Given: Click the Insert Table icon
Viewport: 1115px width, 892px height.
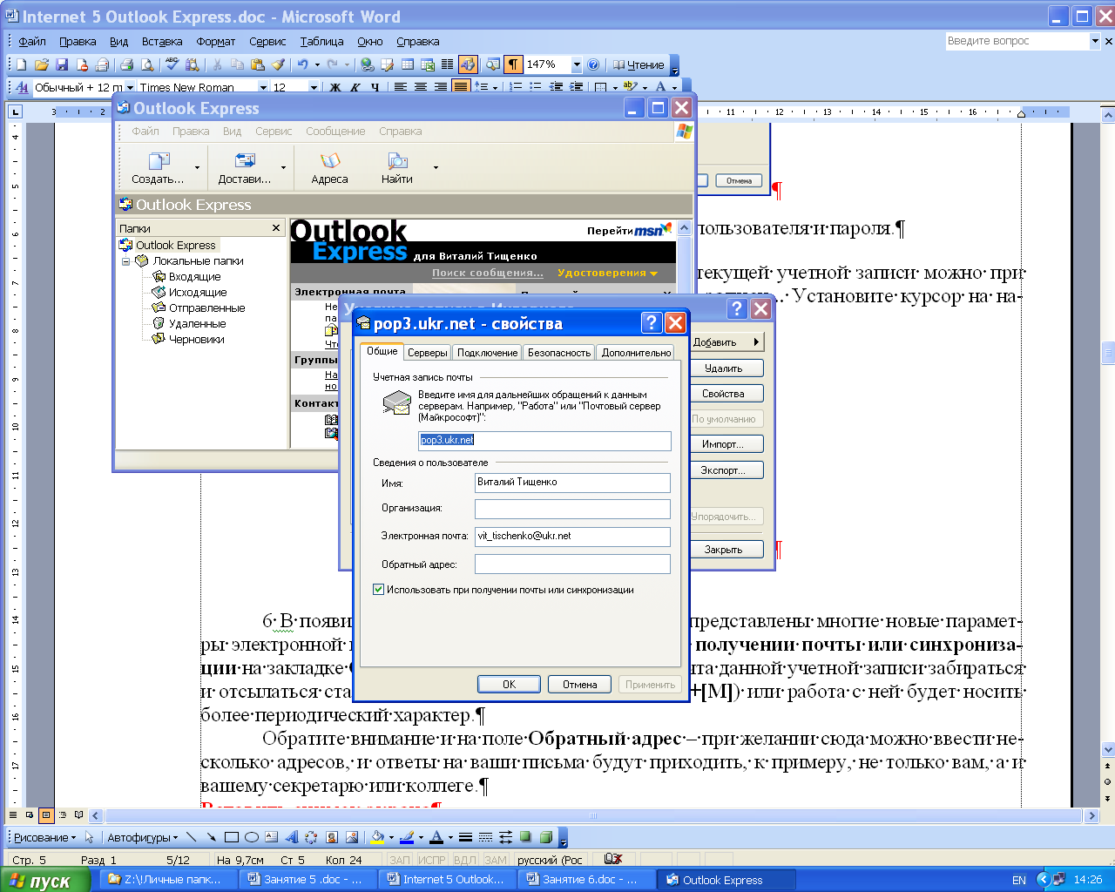Looking at the screenshot, I should (408, 64).
